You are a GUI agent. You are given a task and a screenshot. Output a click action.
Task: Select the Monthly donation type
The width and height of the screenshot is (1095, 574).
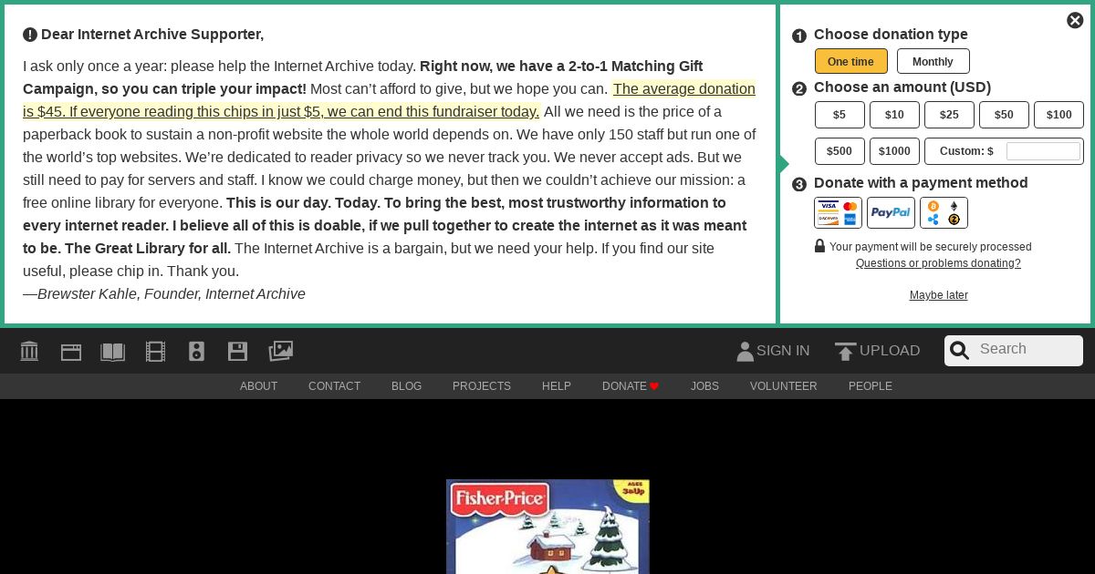tap(933, 61)
